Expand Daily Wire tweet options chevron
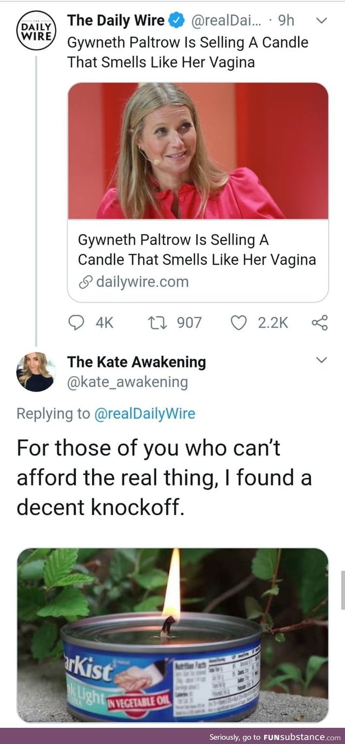345x744 pixels. tap(321, 21)
